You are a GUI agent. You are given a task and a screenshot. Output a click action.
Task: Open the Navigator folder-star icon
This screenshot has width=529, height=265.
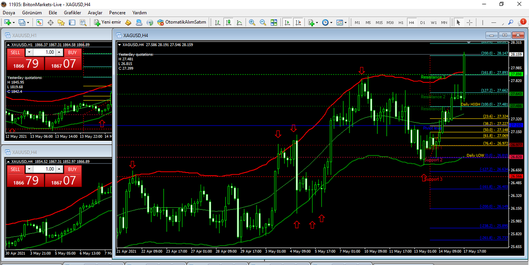(61, 22)
